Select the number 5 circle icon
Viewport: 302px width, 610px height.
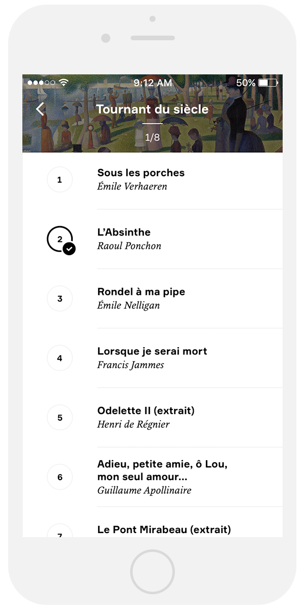pyautogui.click(x=60, y=418)
